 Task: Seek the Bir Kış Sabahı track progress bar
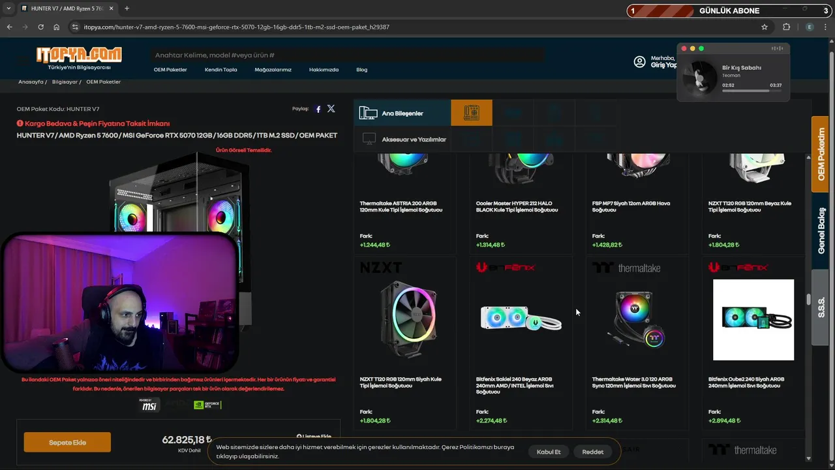(x=751, y=91)
